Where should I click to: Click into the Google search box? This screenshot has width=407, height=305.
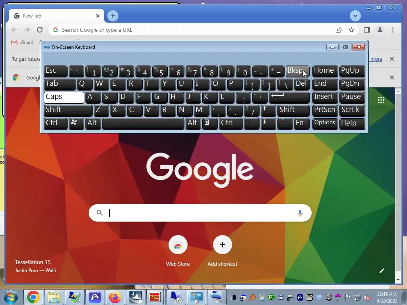pyautogui.click(x=200, y=213)
